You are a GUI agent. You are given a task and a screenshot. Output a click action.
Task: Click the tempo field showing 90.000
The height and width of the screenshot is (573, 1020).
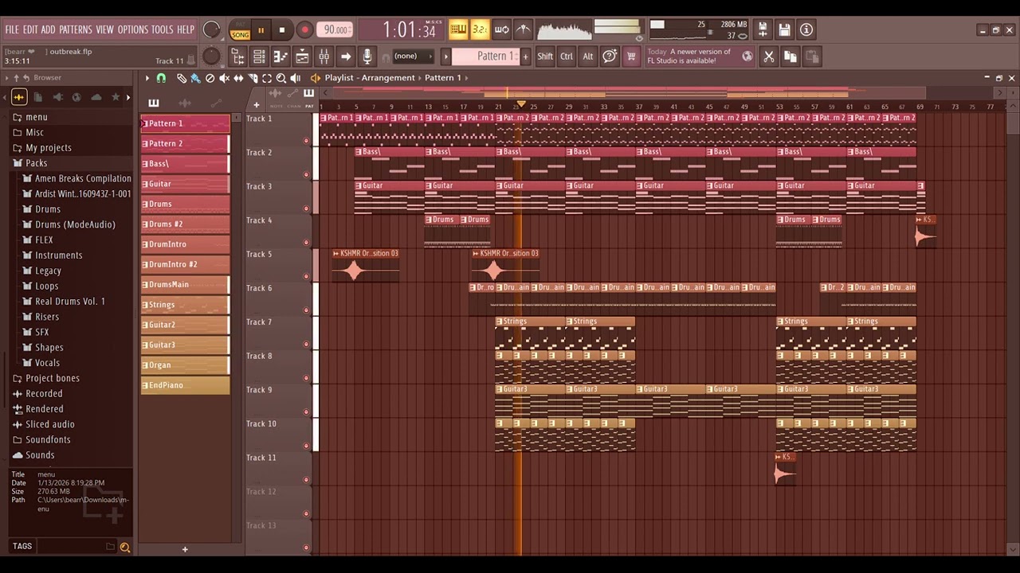coord(335,30)
